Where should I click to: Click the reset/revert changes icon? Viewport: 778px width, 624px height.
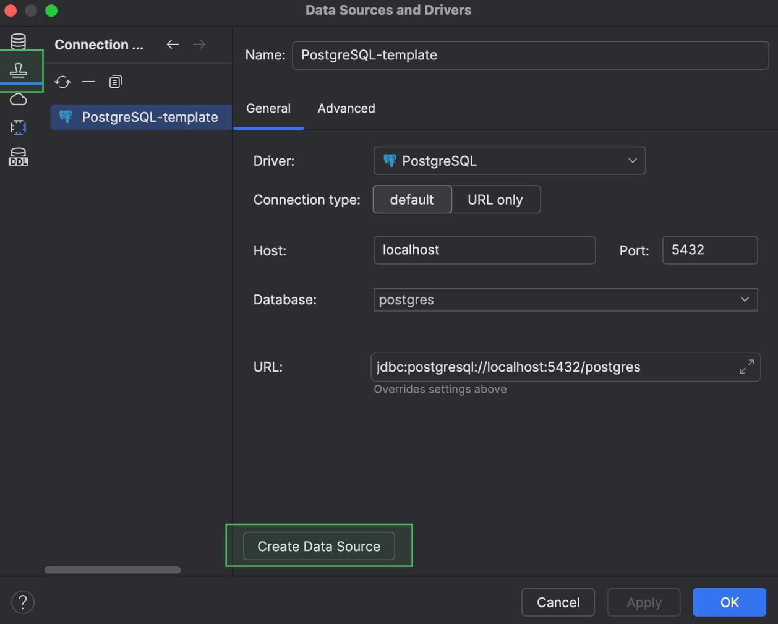coord(62,82)
